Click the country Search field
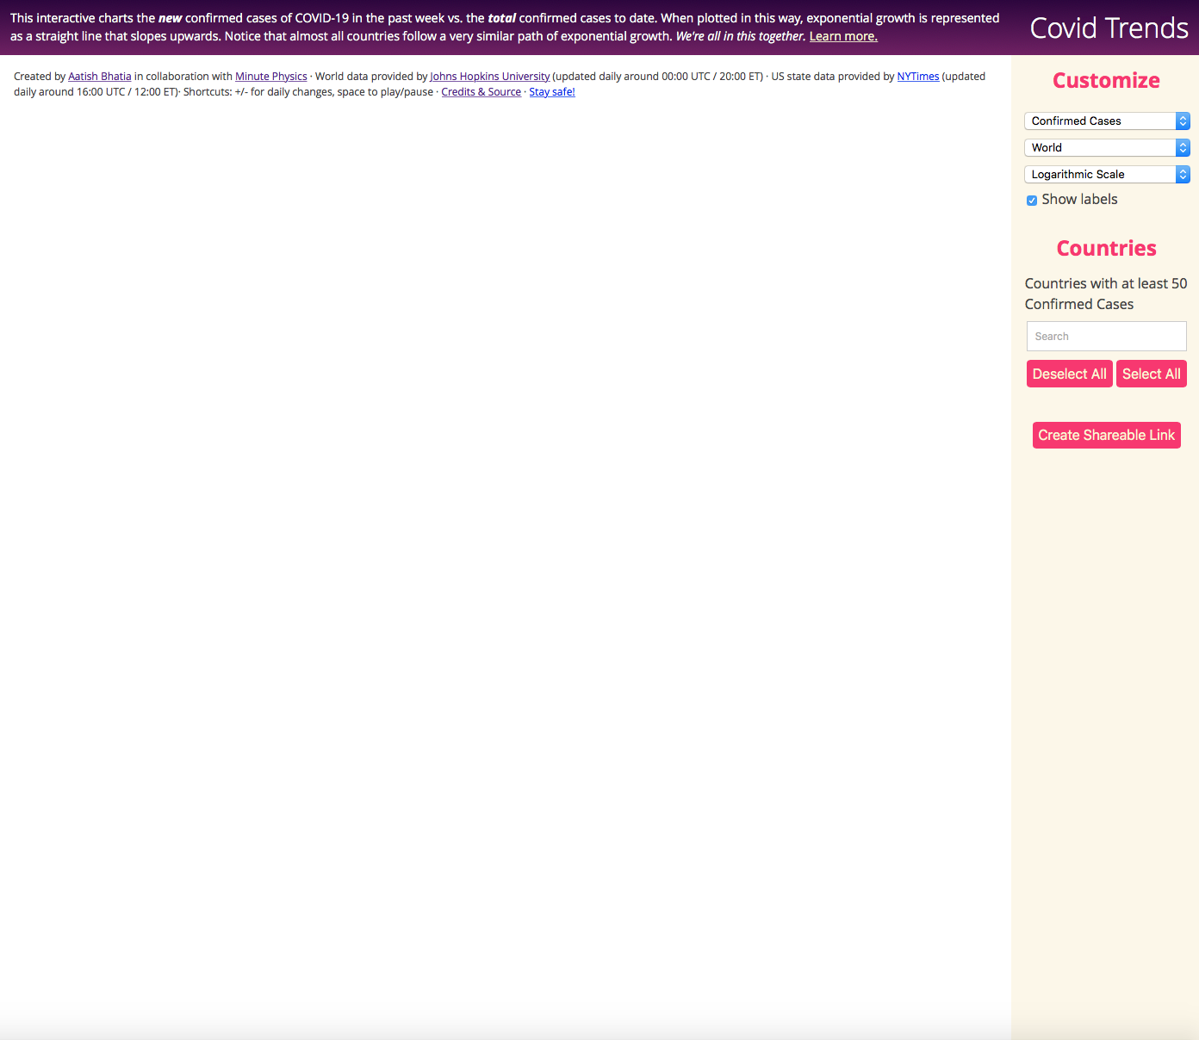This screenshot has width=1199, height=1040. pos(1107,337)
